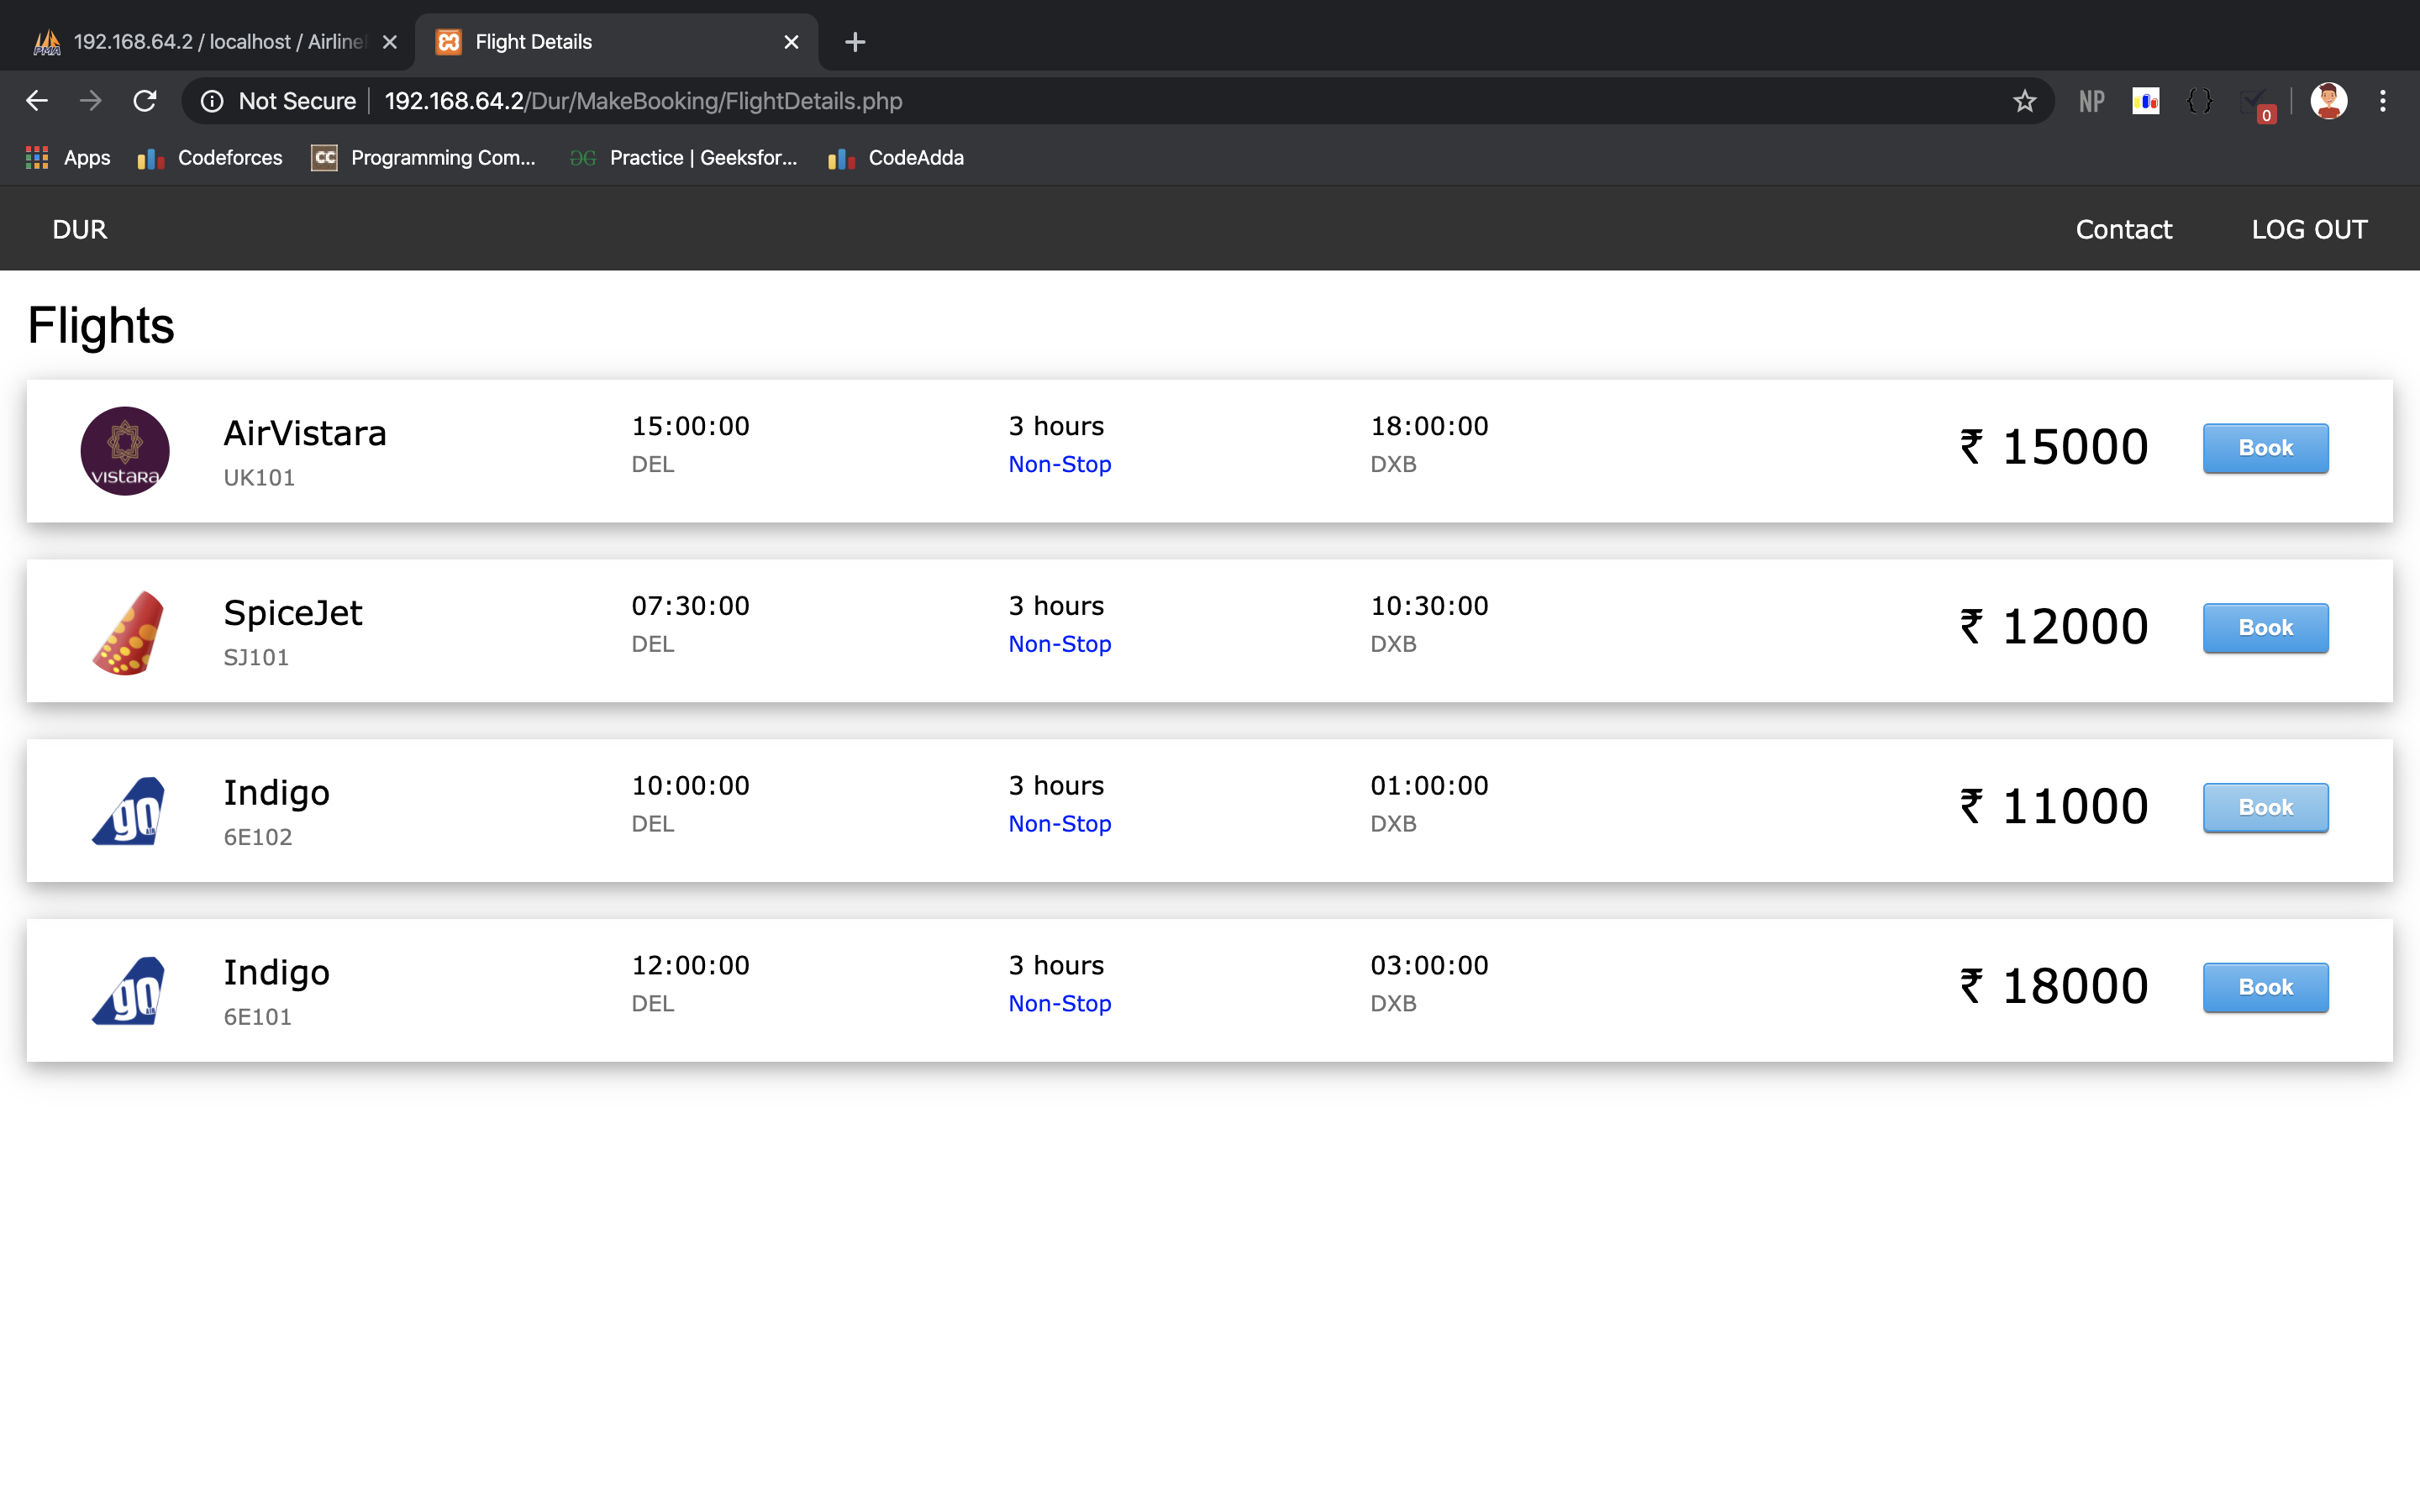
Task: Book the Indigo 6E102 flight
Action: pyautogui.click(x=2265, y=807)
